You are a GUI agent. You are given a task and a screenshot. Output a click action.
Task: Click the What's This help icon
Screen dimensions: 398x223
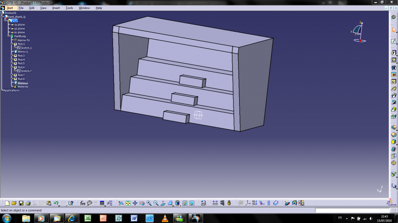click(x=71, y=203)
